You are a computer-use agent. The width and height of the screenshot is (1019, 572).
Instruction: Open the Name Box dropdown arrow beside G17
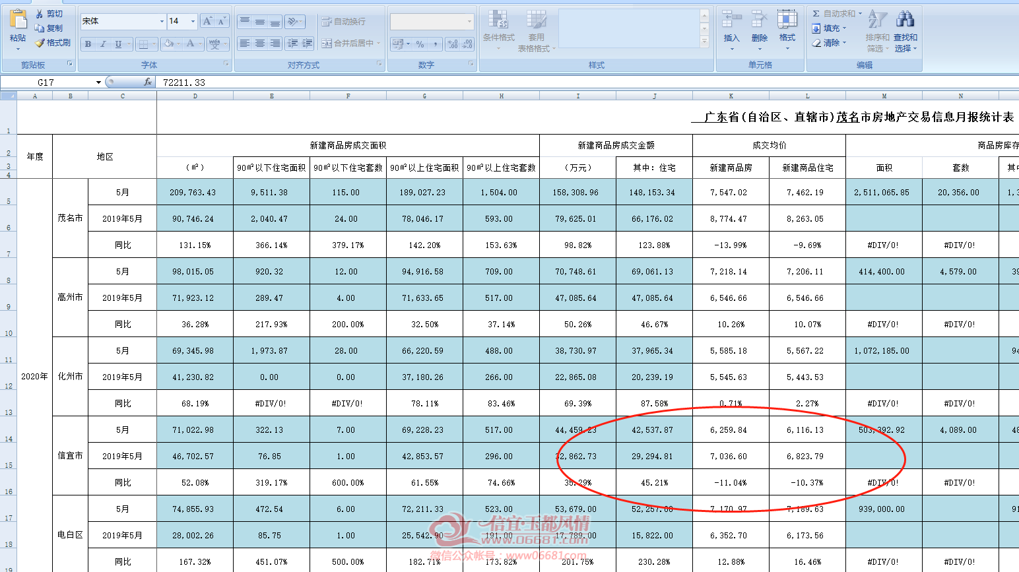(x=98, y=82)
